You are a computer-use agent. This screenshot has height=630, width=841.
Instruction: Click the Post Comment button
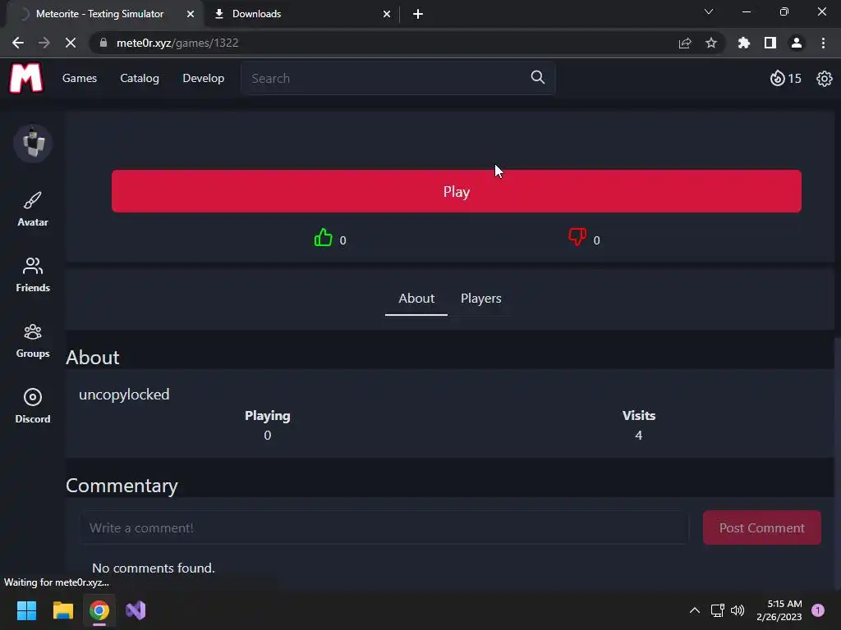(x=761, y=527)
